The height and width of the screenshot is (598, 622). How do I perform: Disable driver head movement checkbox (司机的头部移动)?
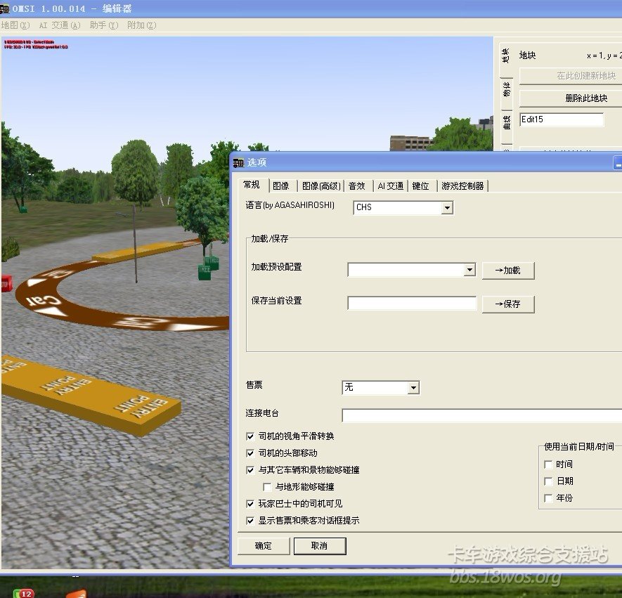pos(251,453)
